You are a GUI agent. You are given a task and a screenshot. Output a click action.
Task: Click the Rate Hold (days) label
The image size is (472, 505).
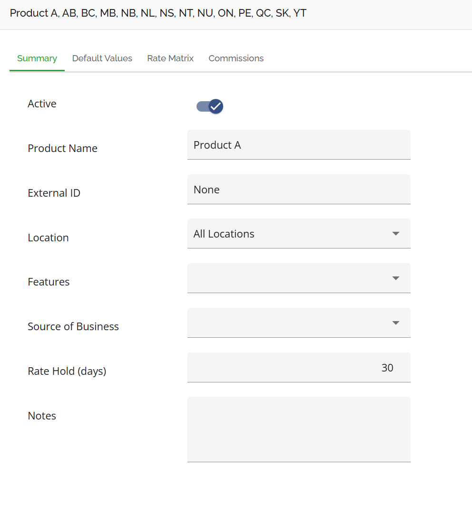(67, 371)
